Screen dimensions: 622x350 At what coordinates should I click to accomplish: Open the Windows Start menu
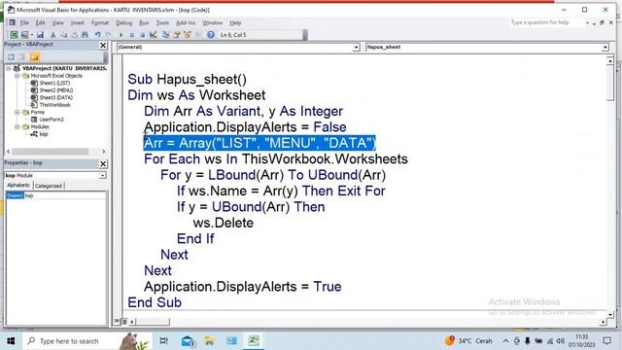11,341
